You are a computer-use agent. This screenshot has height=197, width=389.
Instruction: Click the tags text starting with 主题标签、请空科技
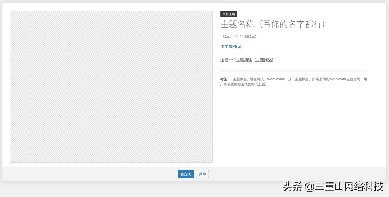(294, 82)
